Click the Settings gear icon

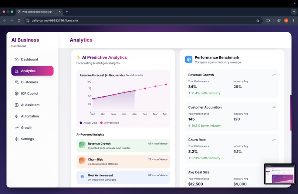coord(17,139)
